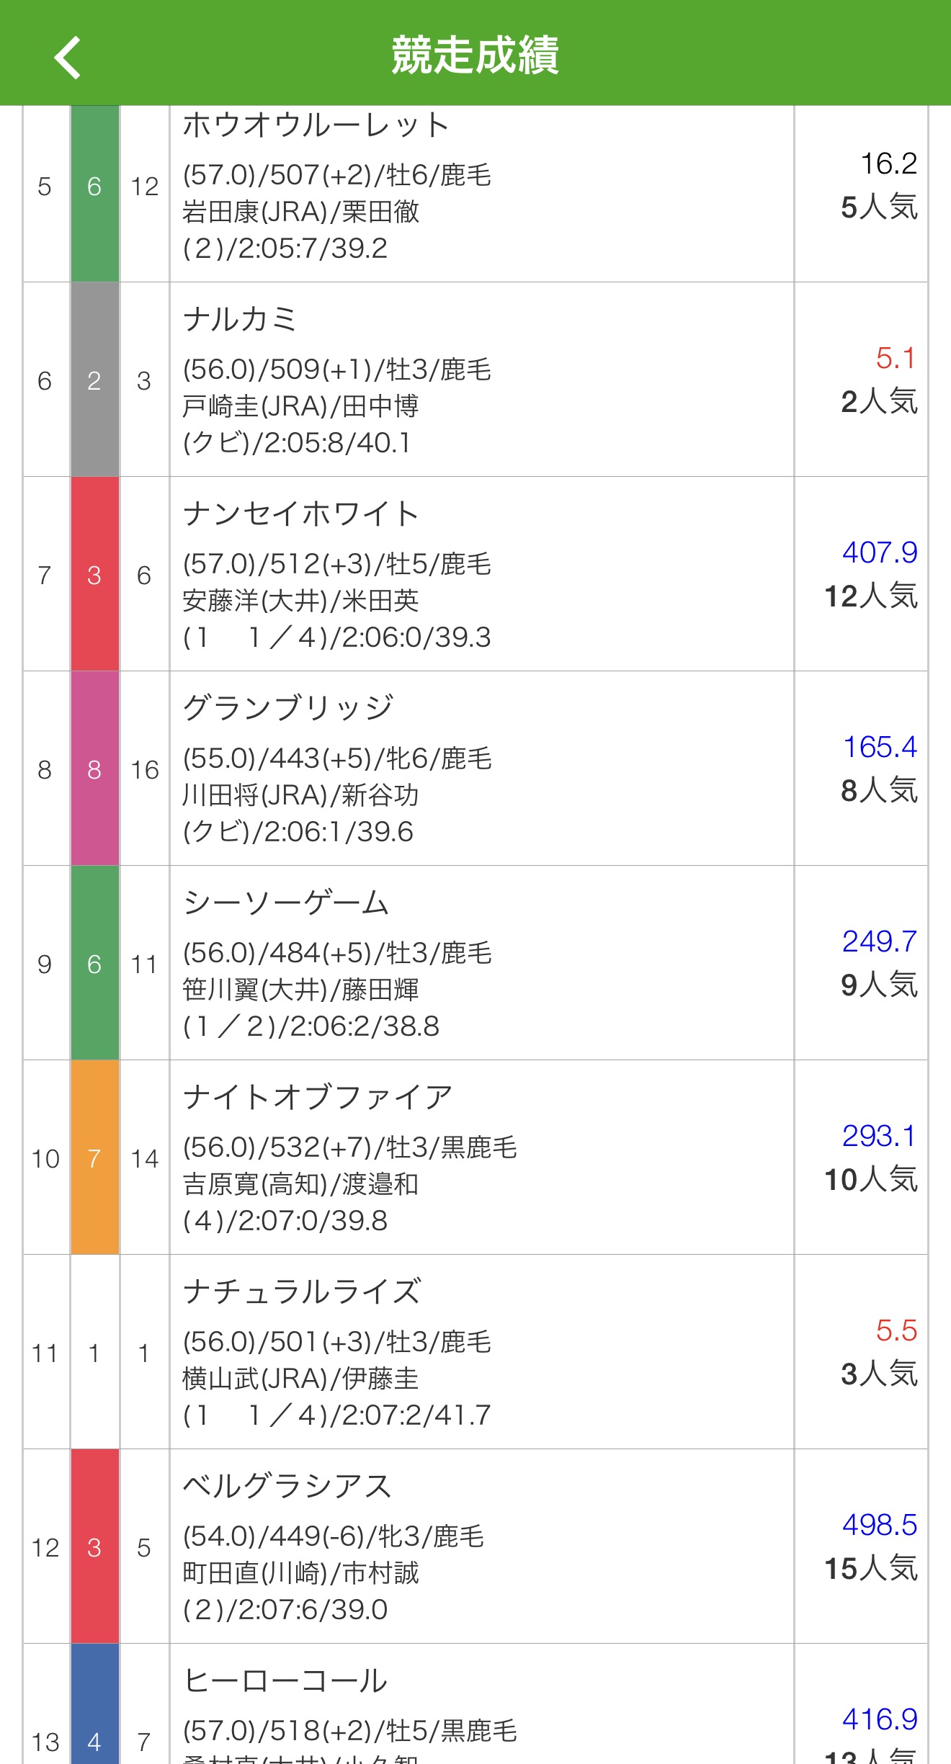Screen dimensions: 951x1764
Task: Click the 15人気 popularity rank
Action: 870,1568
